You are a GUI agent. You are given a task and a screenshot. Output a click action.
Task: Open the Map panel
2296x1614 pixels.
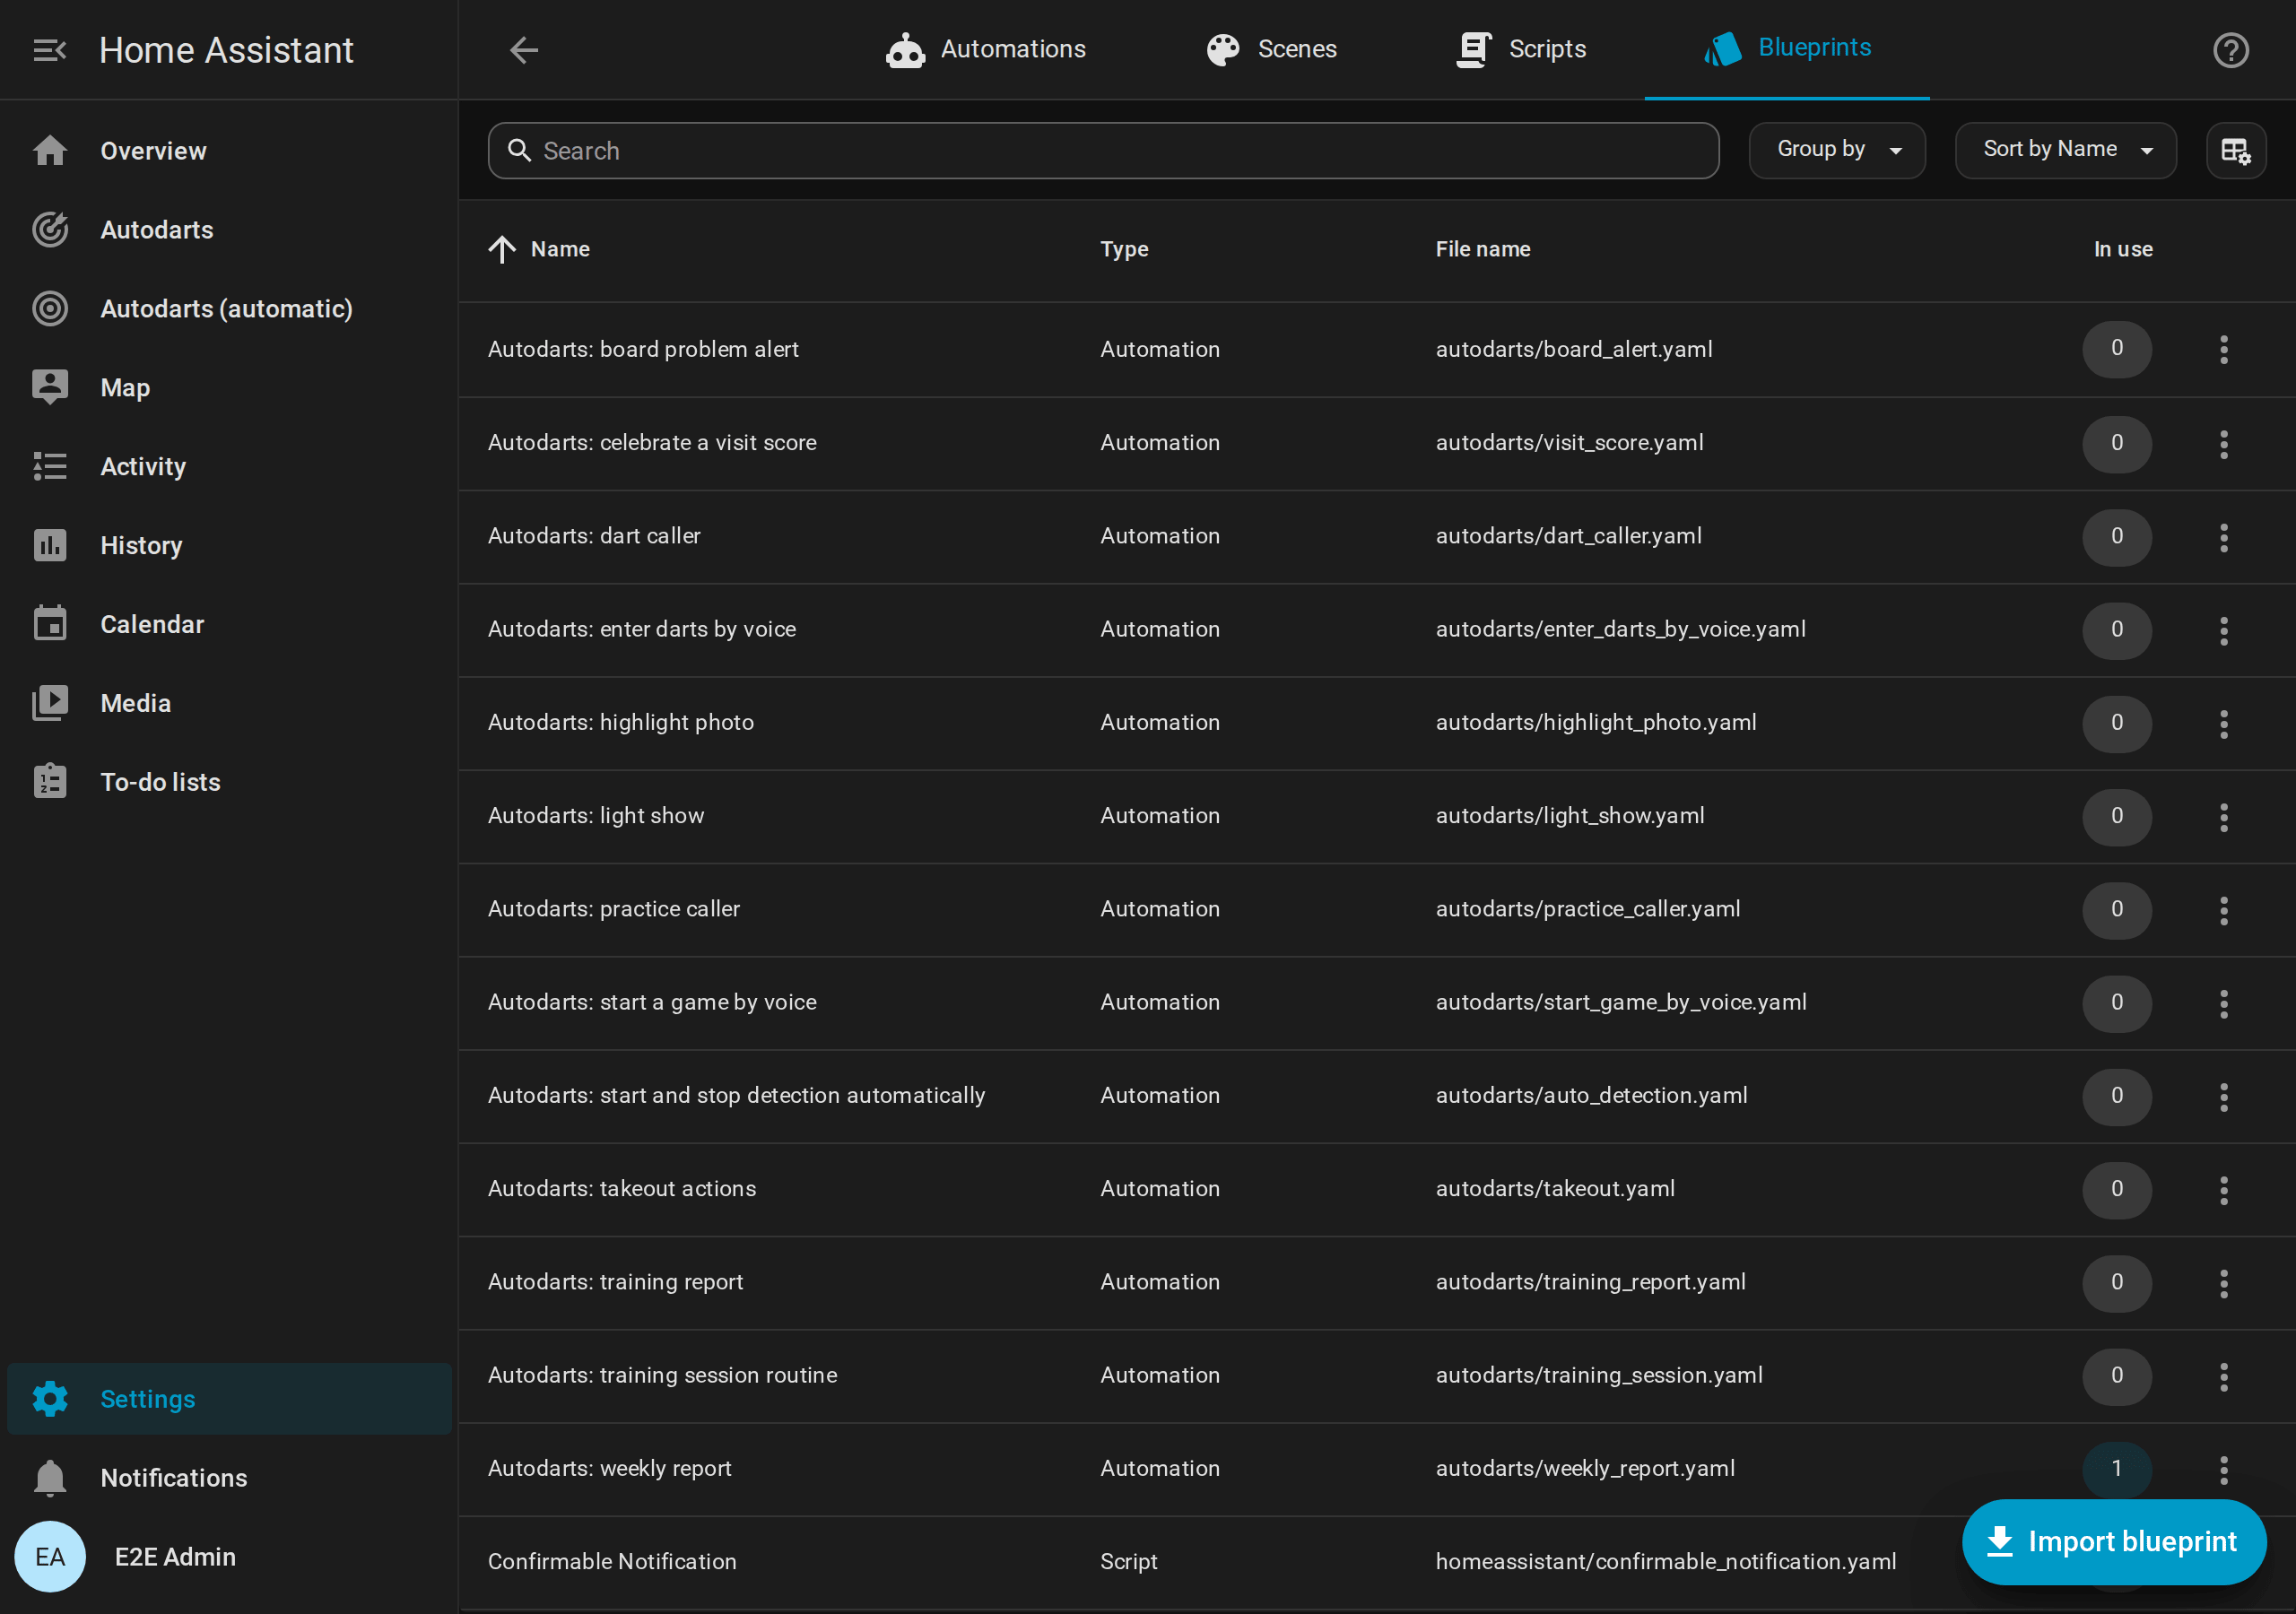pyautogui.click(x=229, y=388)
